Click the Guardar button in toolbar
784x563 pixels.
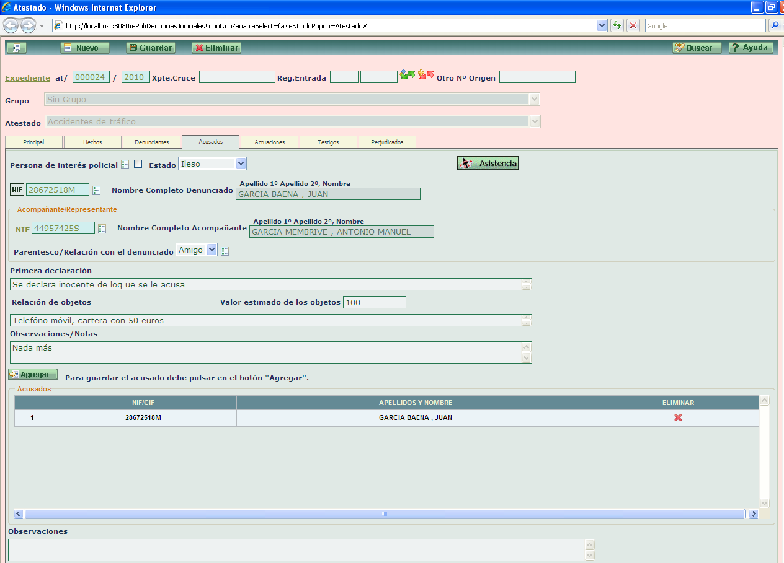click(x=151, y=48)
